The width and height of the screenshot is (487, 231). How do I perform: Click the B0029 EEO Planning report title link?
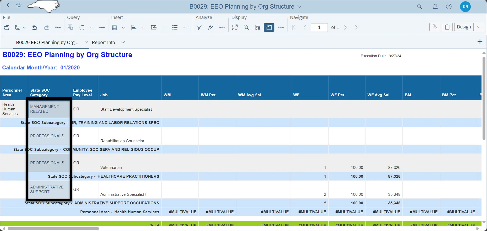coord(67,55)
